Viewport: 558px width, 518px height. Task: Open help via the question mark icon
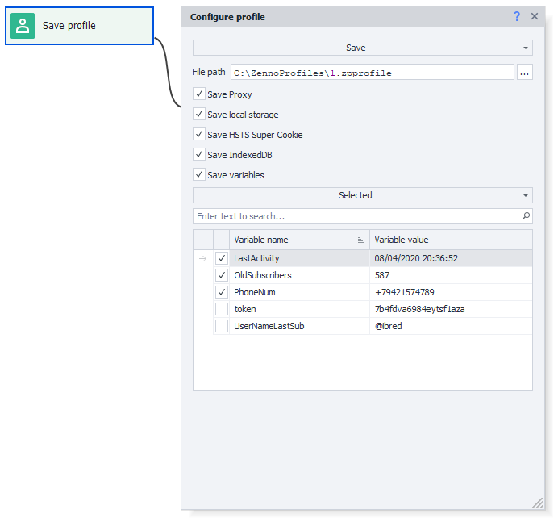point(517,16)
